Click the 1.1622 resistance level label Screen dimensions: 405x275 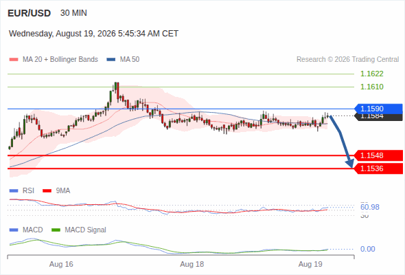371,74
